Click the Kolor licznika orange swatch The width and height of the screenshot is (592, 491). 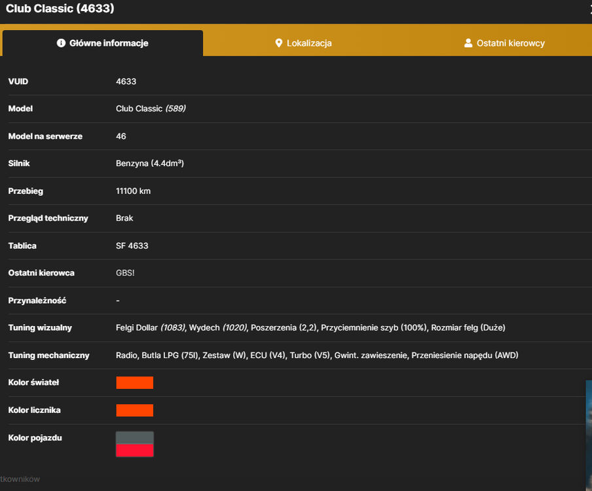pos(134,410)
